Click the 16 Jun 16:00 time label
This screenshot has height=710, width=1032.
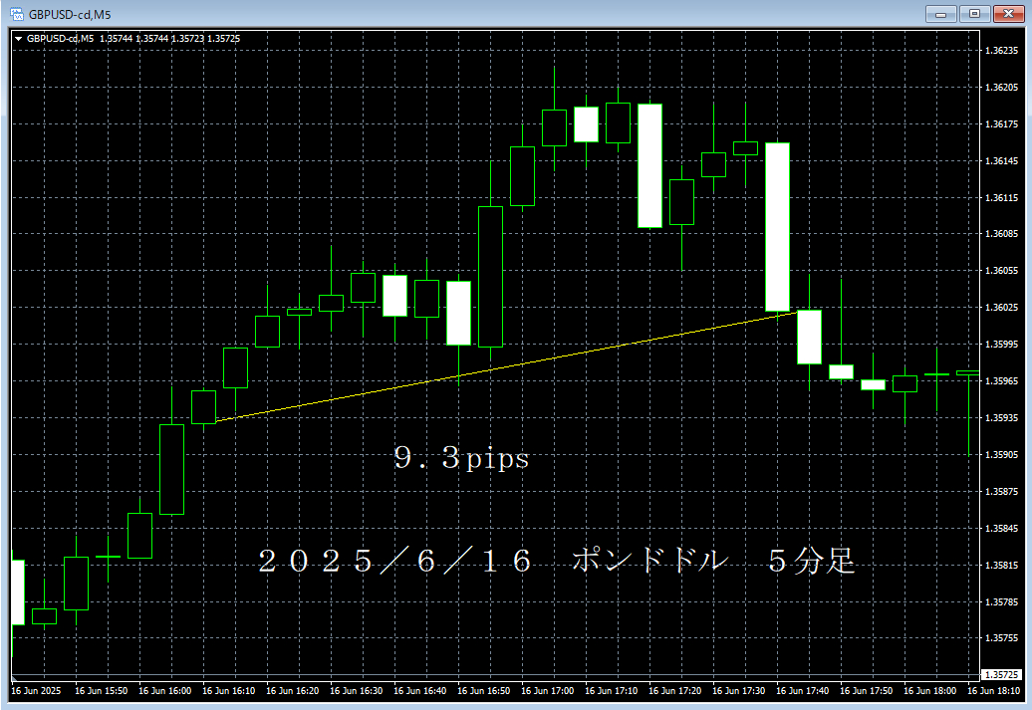[164, 690]
